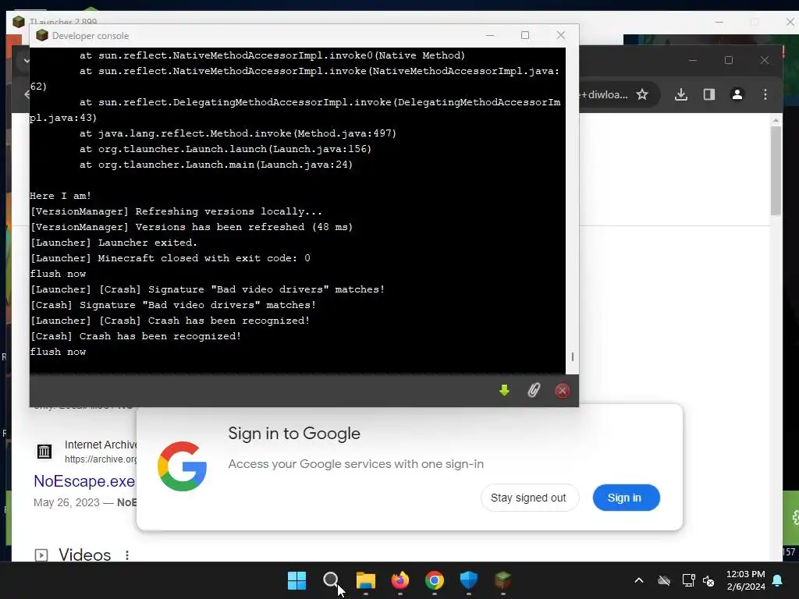Click the muted volume tray icon
This screenshot has height=599, width=799.
coord(708,580)
